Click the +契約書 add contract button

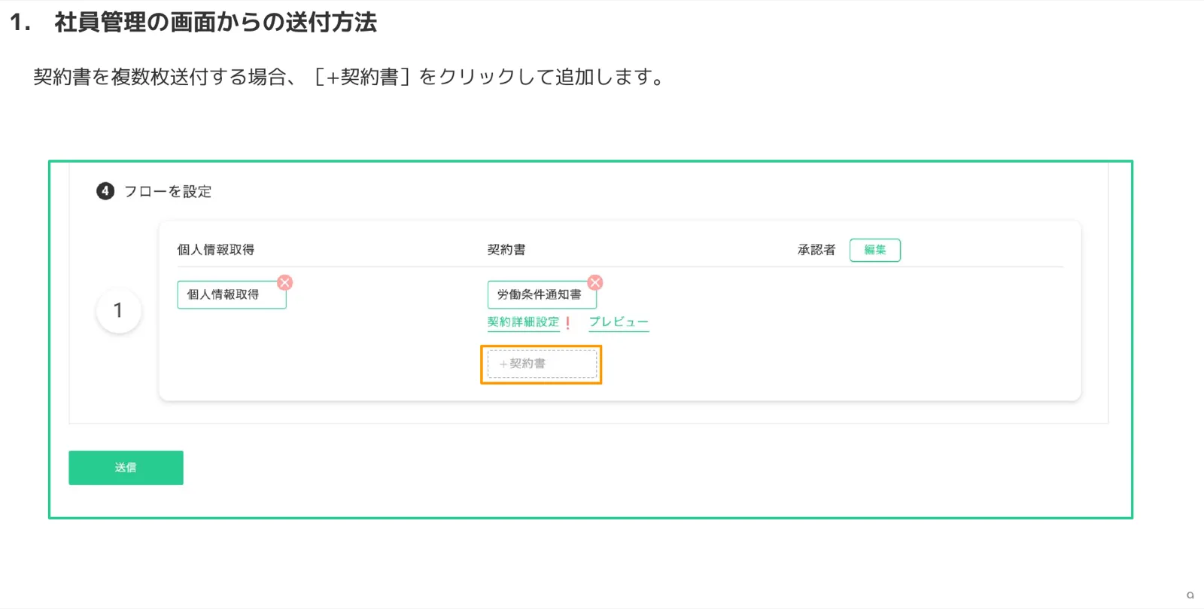click(542, 364)
